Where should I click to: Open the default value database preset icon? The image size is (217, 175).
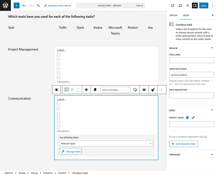pos(187,118)
